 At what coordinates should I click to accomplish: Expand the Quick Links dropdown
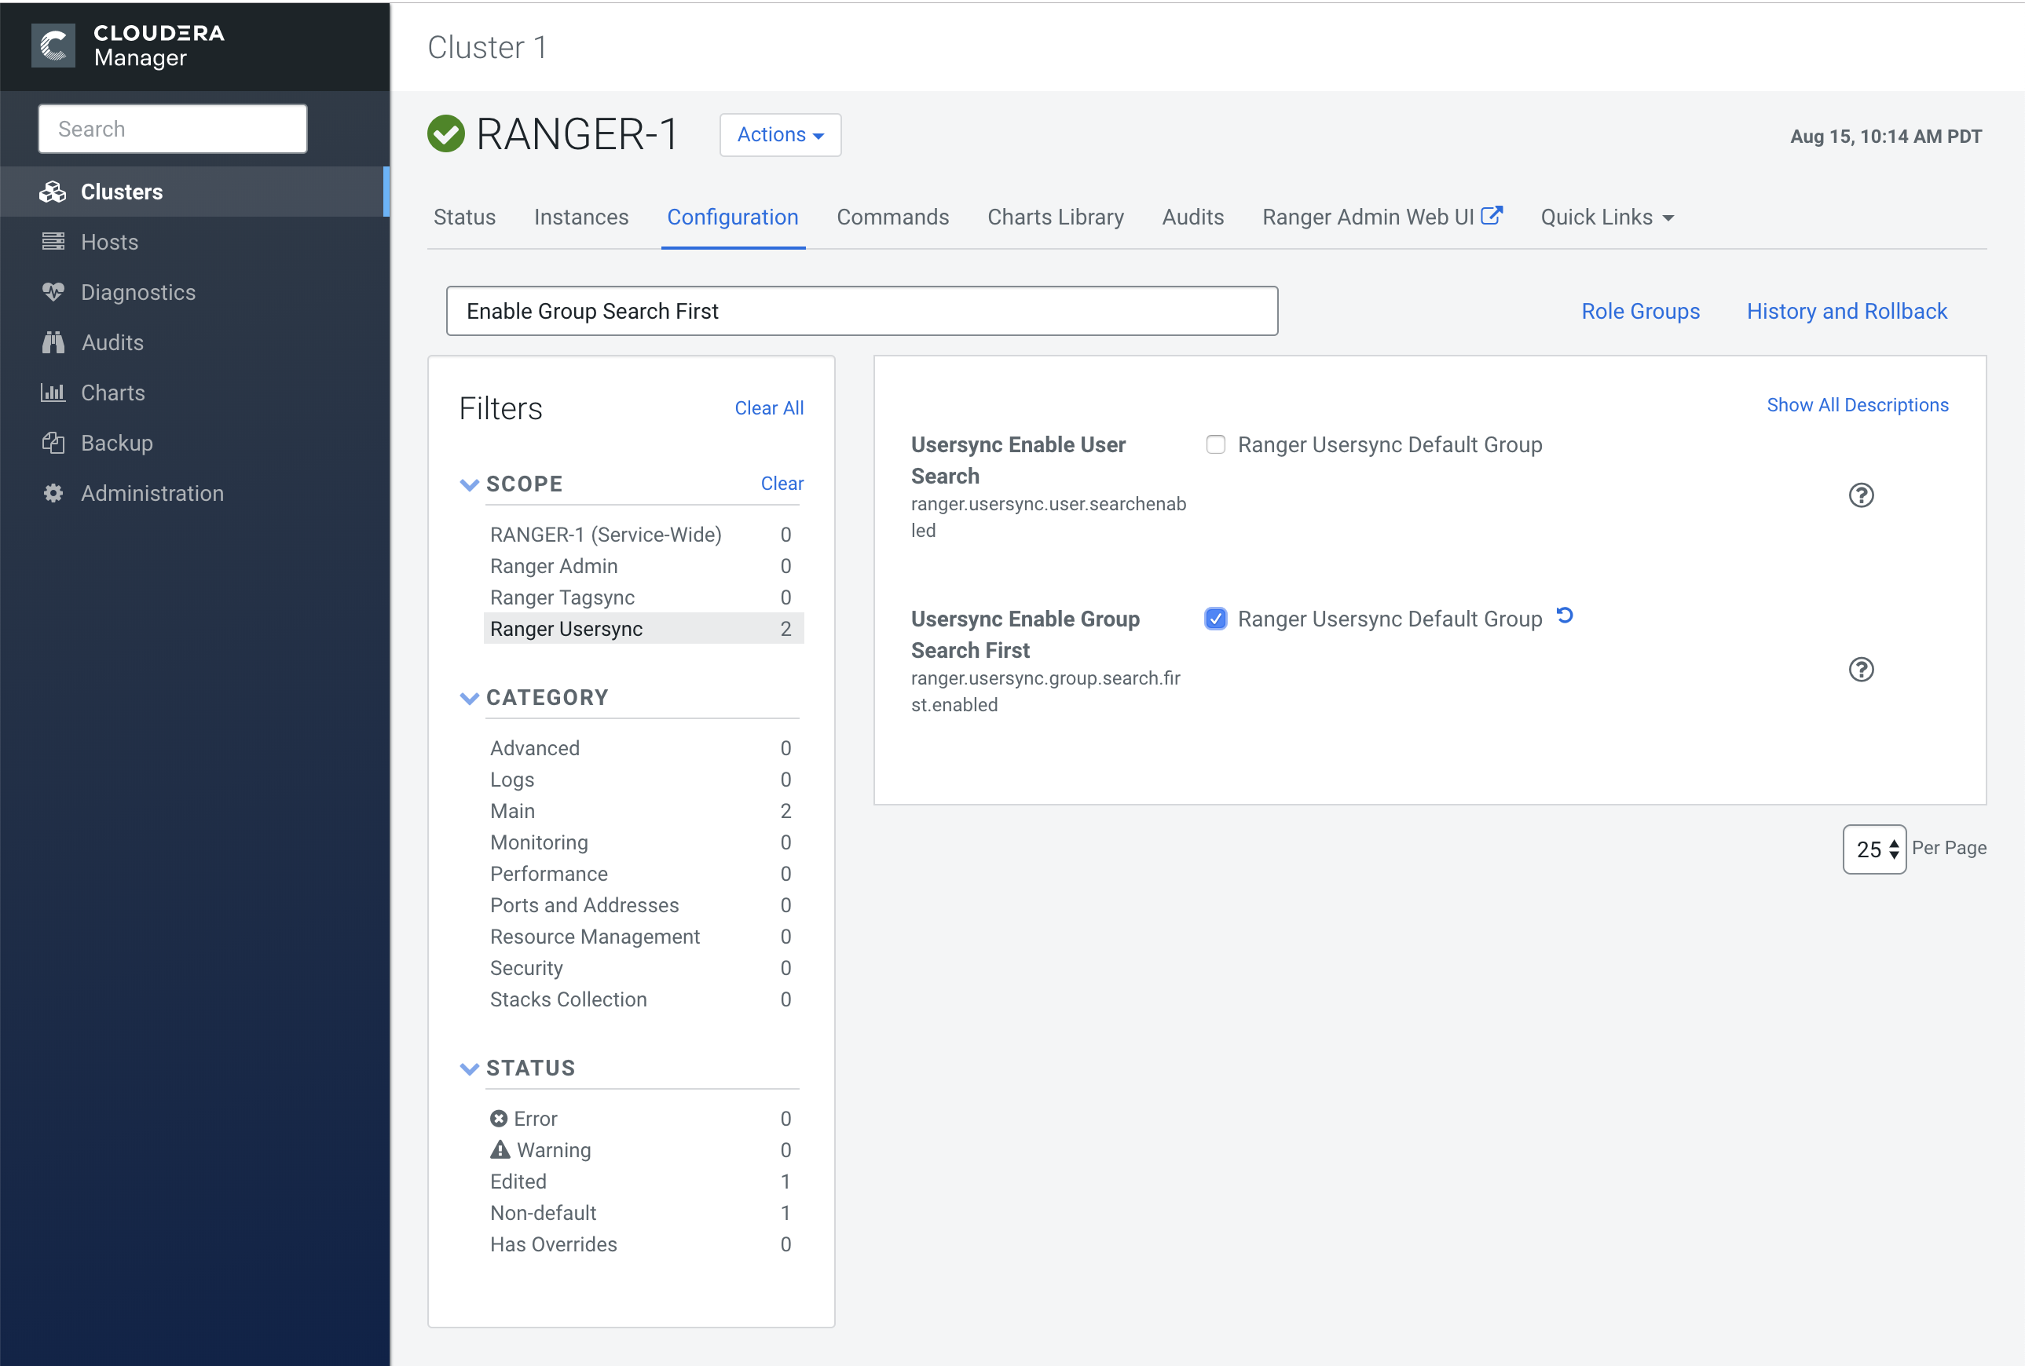(1606, 217)
